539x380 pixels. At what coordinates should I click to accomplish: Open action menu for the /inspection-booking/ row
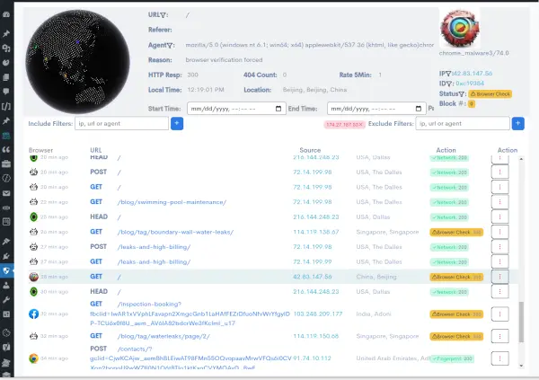tap(499, 314)
